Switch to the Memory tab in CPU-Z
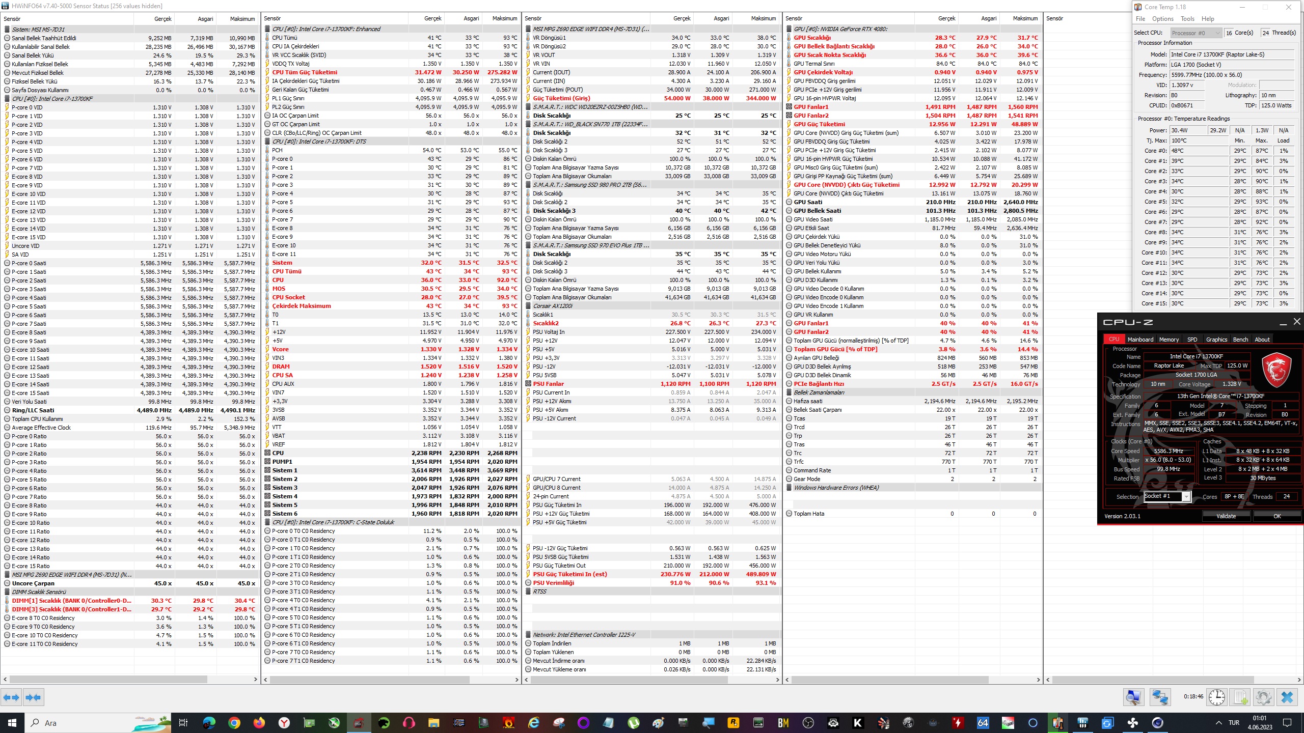This screenshot has height=733, width=1304. tap(1169, 340)
